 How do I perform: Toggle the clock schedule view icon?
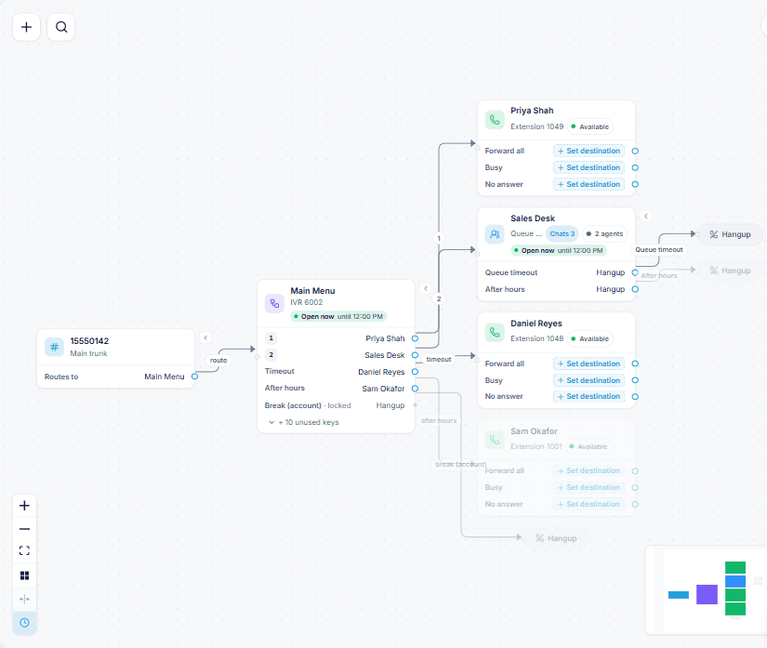click(24, 623)
